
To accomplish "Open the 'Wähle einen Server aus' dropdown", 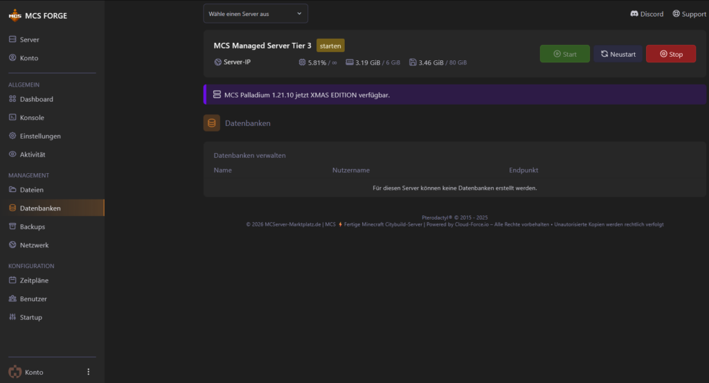I will tap(255, 14).
